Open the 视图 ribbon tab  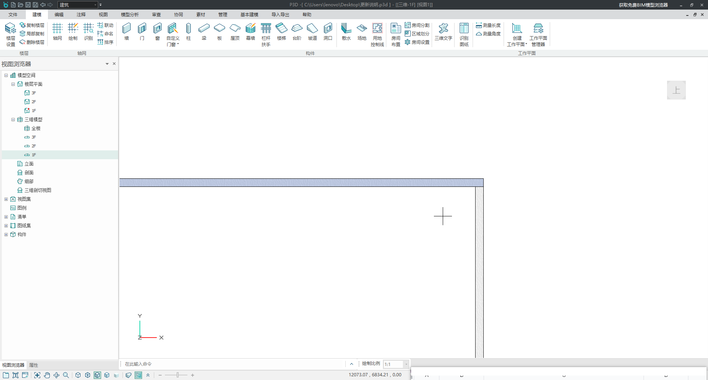click(103, 15)
